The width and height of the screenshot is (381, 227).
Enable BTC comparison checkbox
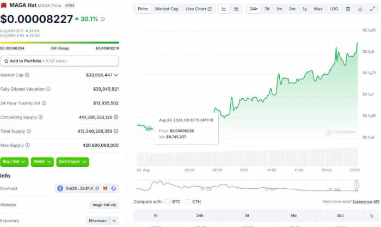168,201
